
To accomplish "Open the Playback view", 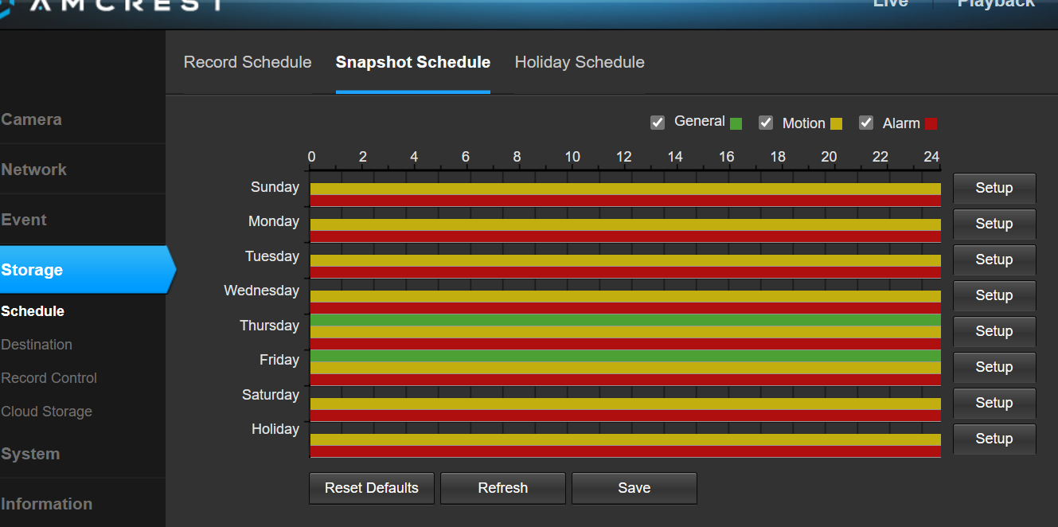I will 996,4.
